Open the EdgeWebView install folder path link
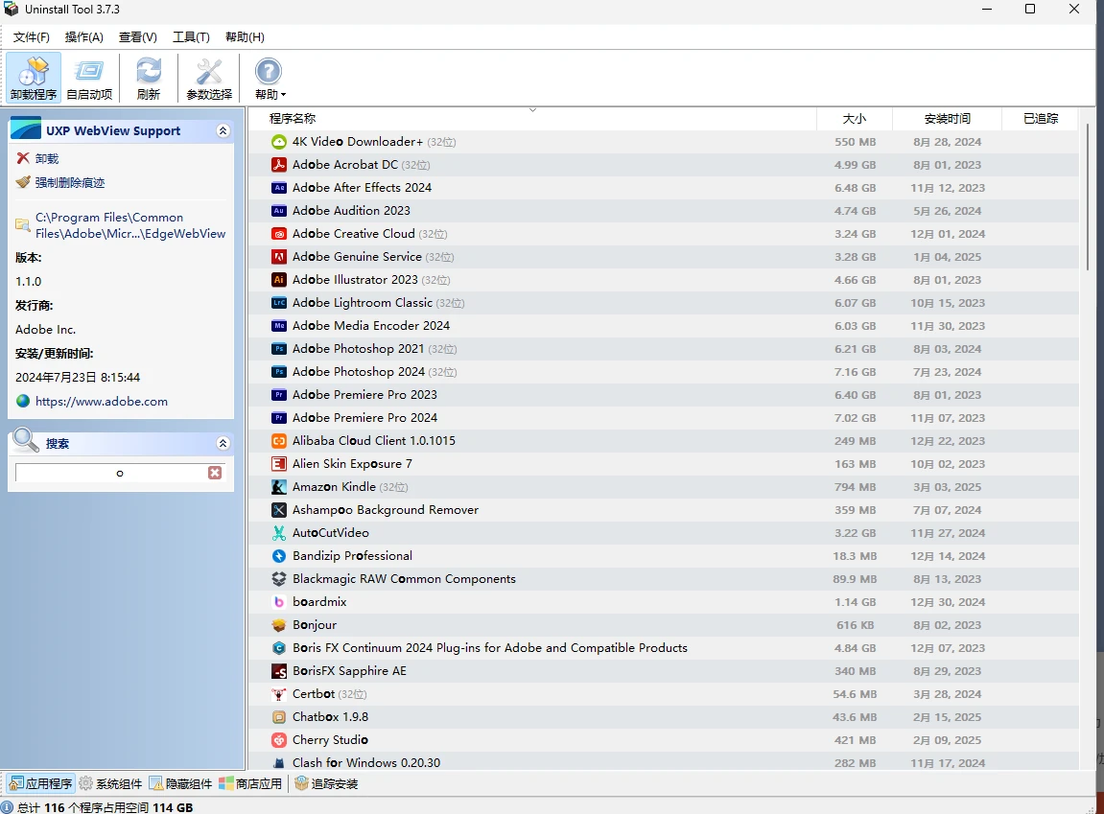The height and width of the screenshot is (814, 1104). tap(130, 225)
